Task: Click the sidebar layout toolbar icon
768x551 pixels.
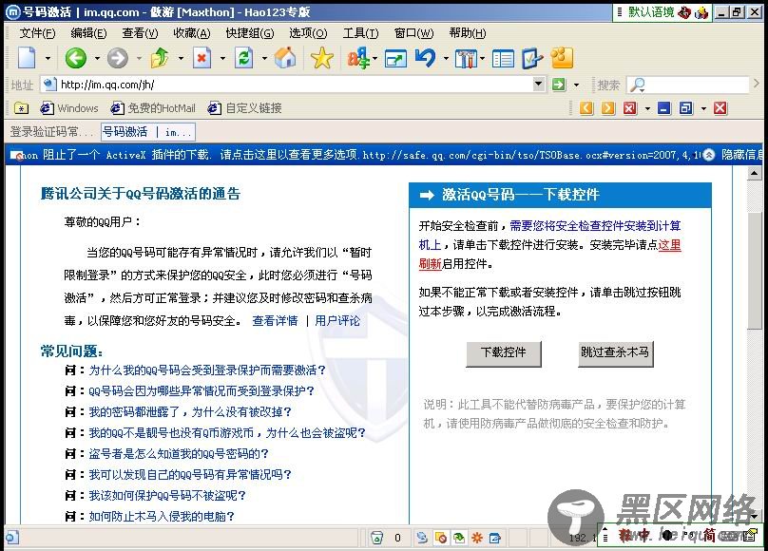Action: pyautogui.click(x=503, y=59)
